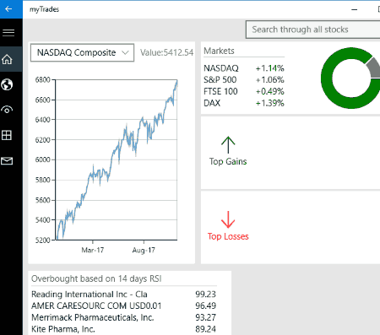Open the globe markets icon
Viewport: 380px width, 335px height.
point(7,84)
